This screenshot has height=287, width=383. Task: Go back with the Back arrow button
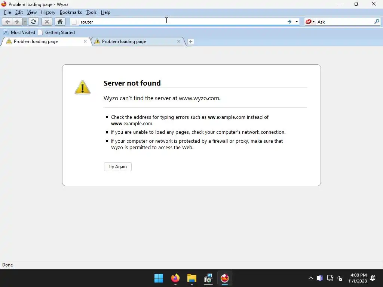pyautogui.click(x=7, y=22)
